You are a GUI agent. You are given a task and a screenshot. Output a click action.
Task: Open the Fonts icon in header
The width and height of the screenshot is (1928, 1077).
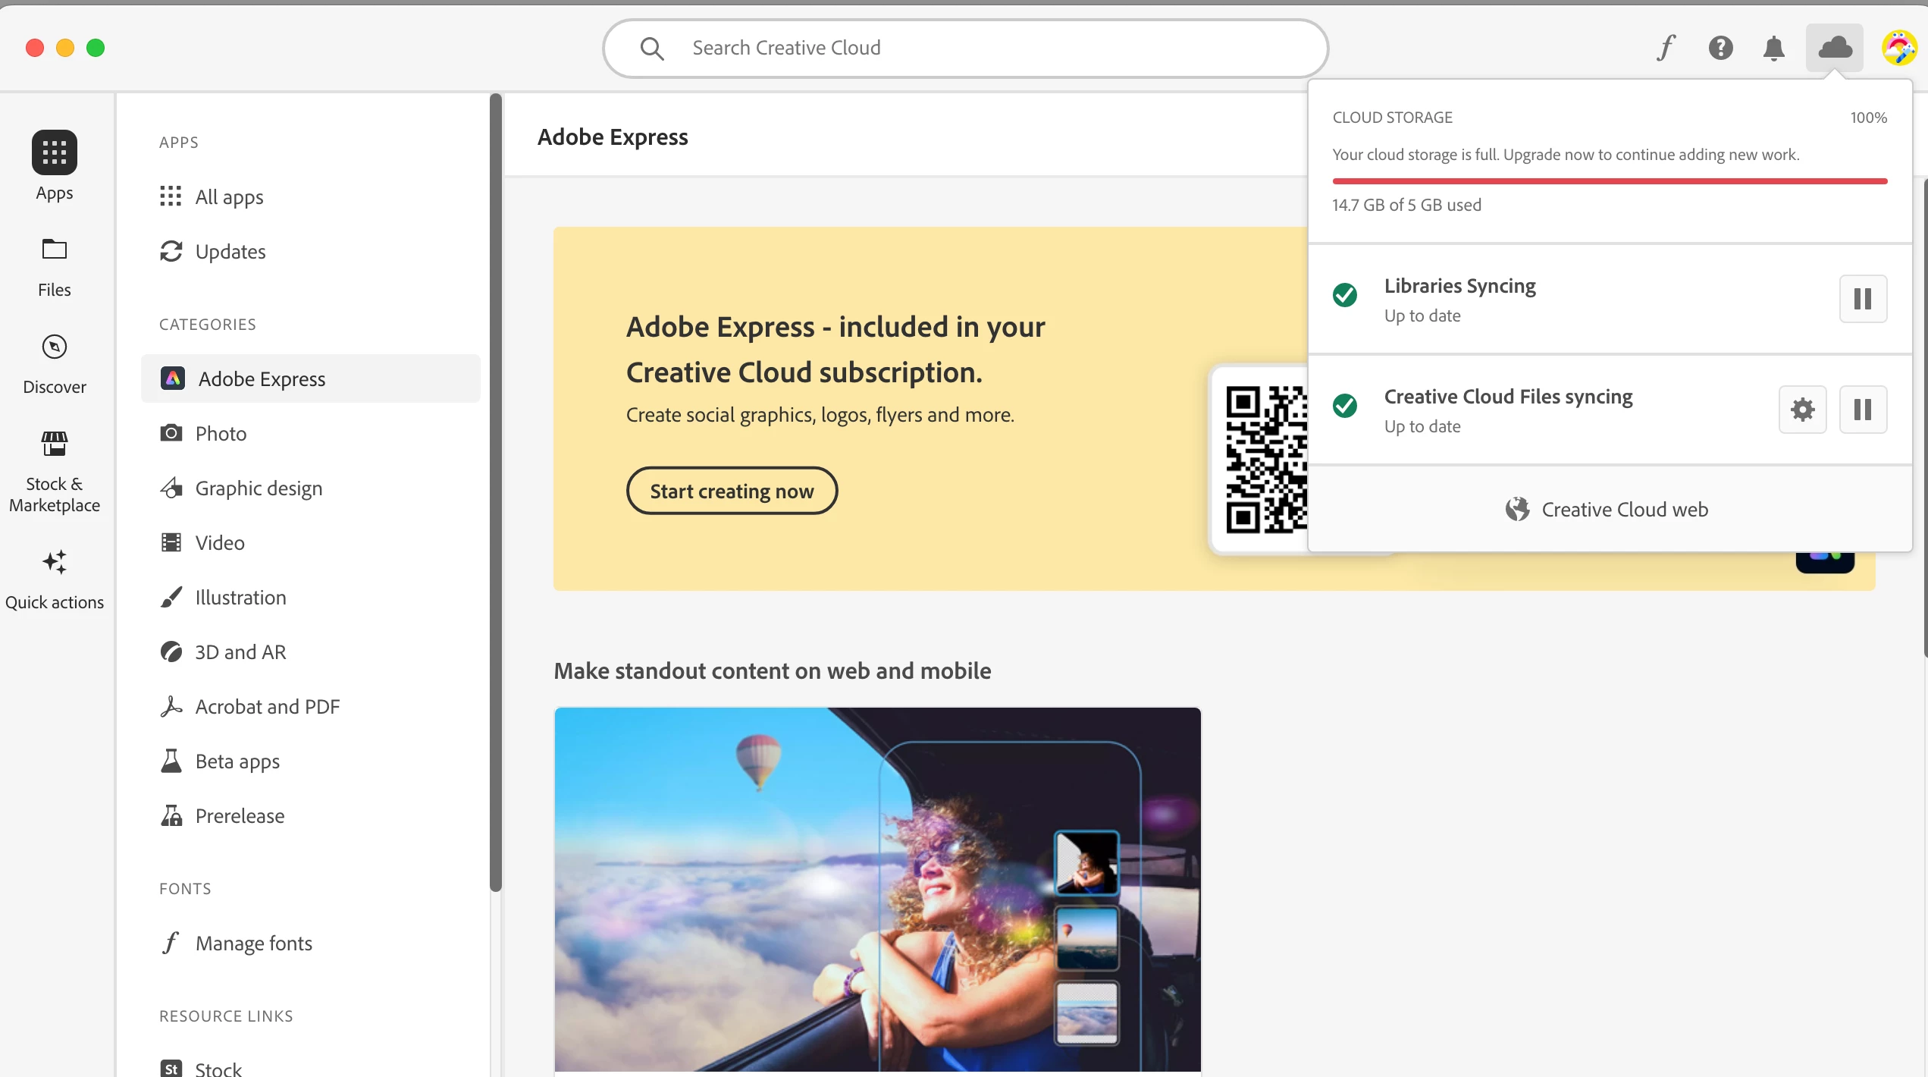[x=1666, y=48]
